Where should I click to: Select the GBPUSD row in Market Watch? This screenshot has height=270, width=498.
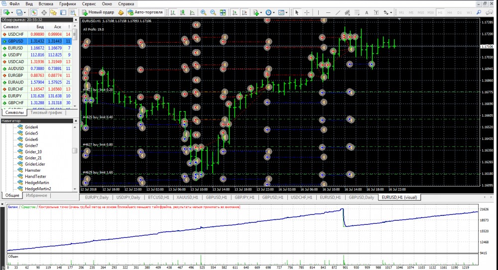click(x=36, y=41)
